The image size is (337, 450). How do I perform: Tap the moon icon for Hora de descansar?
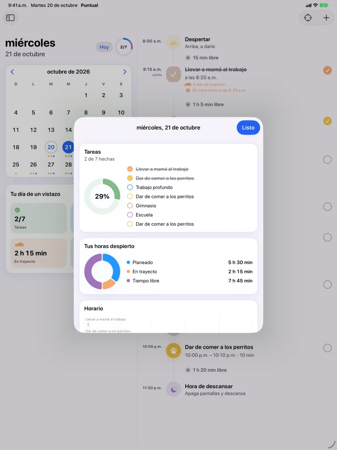click(x=174, y=389)
